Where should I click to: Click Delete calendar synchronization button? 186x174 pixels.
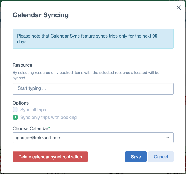[x=50, y=157]
